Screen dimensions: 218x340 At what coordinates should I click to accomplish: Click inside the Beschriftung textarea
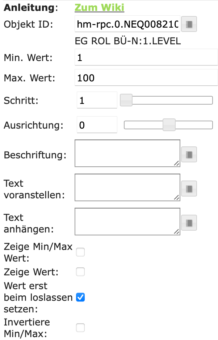(127, 153)
